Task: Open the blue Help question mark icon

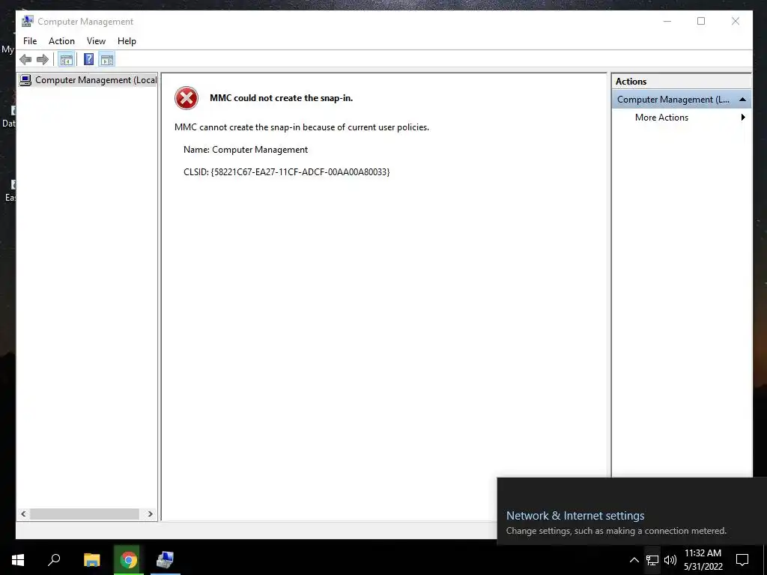Action: point(88,60)
